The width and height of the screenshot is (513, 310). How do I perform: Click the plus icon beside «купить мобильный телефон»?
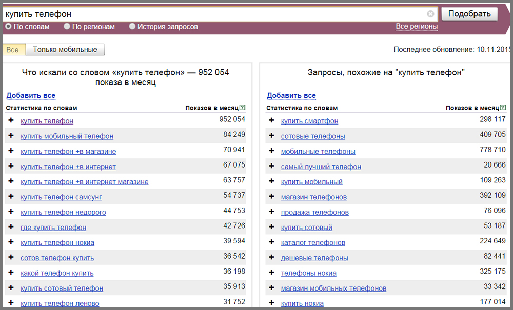coord(11,136)
